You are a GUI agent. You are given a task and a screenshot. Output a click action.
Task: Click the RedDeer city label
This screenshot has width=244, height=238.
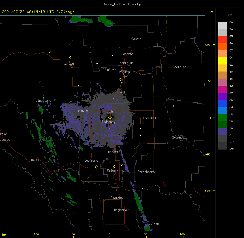[x=125, y=72]
